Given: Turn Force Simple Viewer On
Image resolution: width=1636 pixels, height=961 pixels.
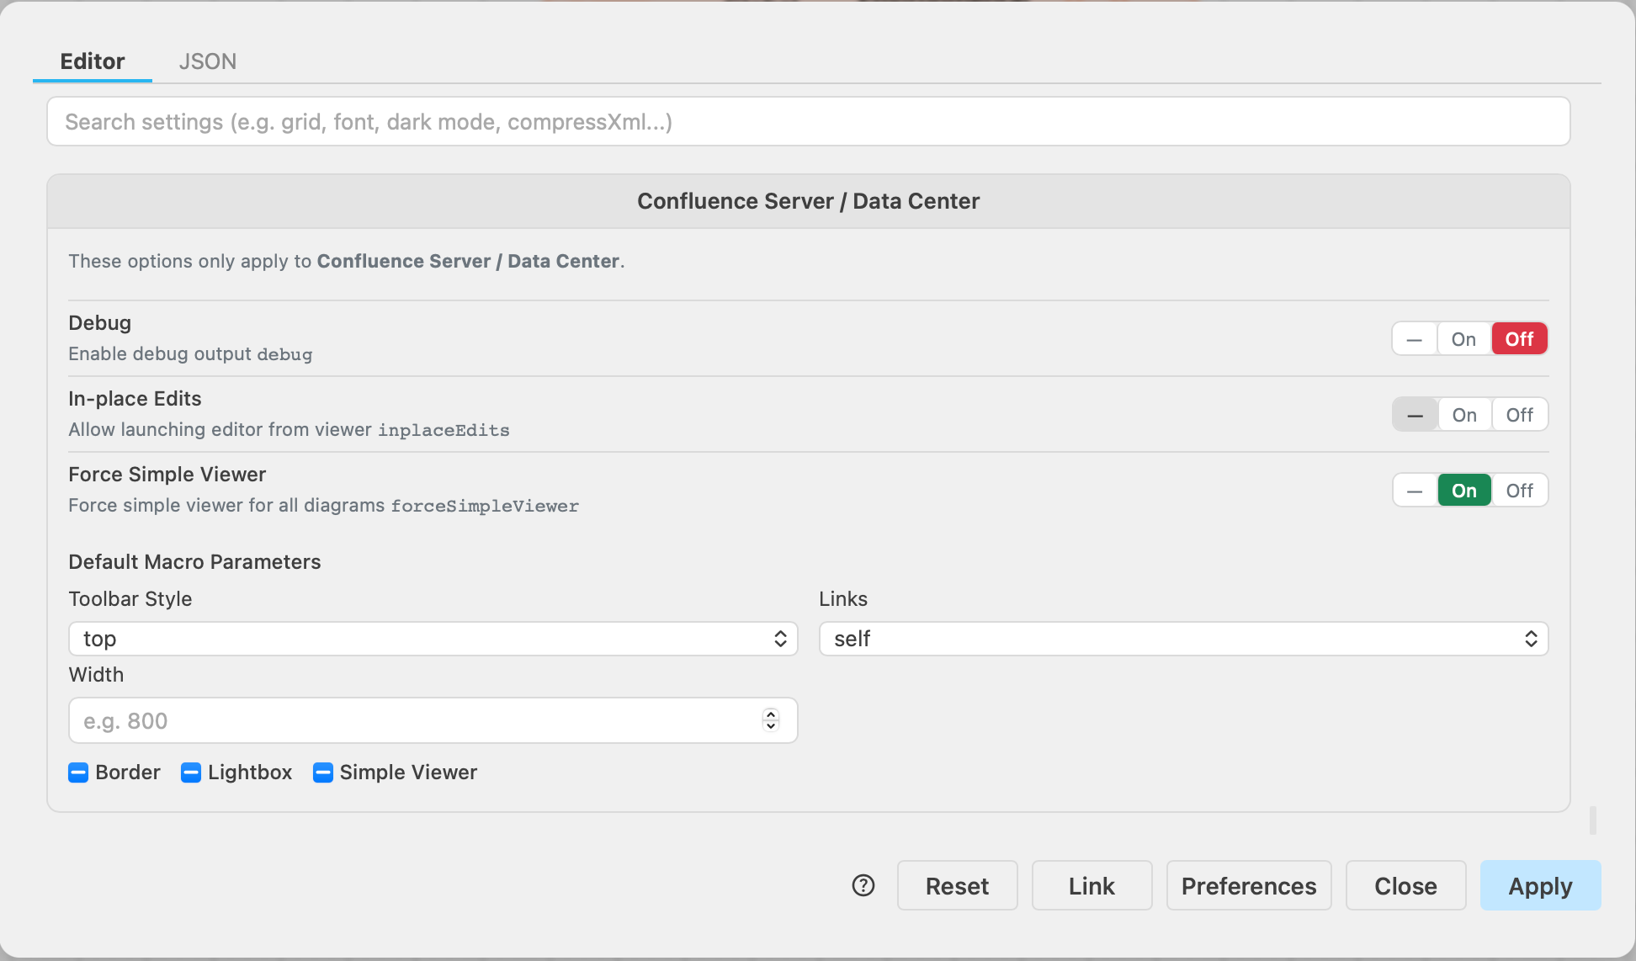Looking at the screenshot, I should (x=1465, y=491).
